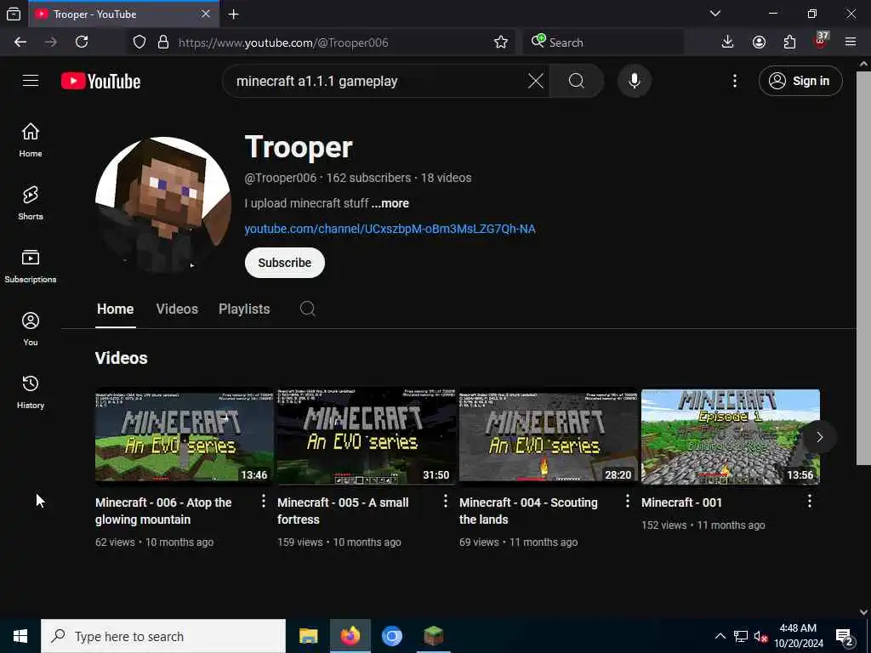Screen dimensions: 871x653
Task: Open Minecraft launcher from taskbar
Action: (433, 636)
